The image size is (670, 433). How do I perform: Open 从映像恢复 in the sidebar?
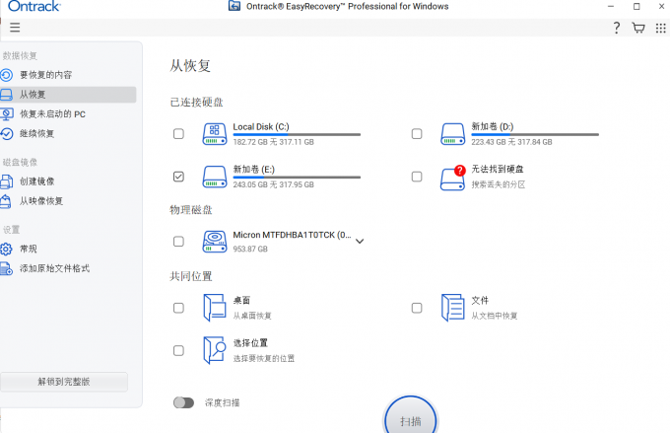click(68, 201)
